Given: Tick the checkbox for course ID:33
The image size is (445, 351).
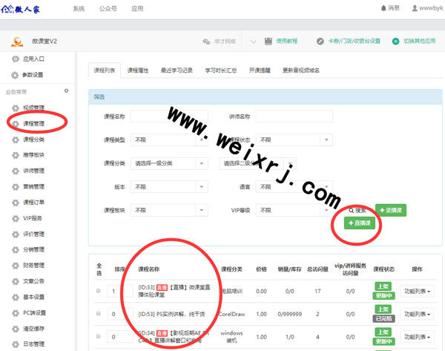Looking at the screenshot, I should [x=98, y=291].
